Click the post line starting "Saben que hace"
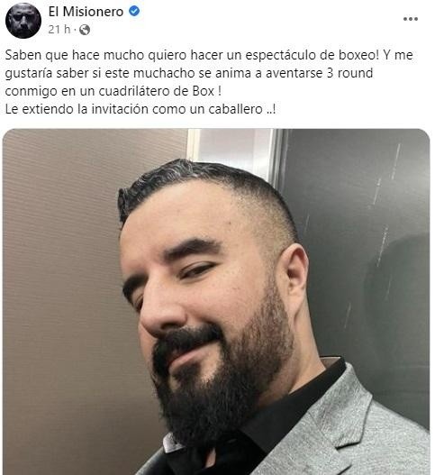Viewport: 435px width, 475px height. [x=209, y=55]
